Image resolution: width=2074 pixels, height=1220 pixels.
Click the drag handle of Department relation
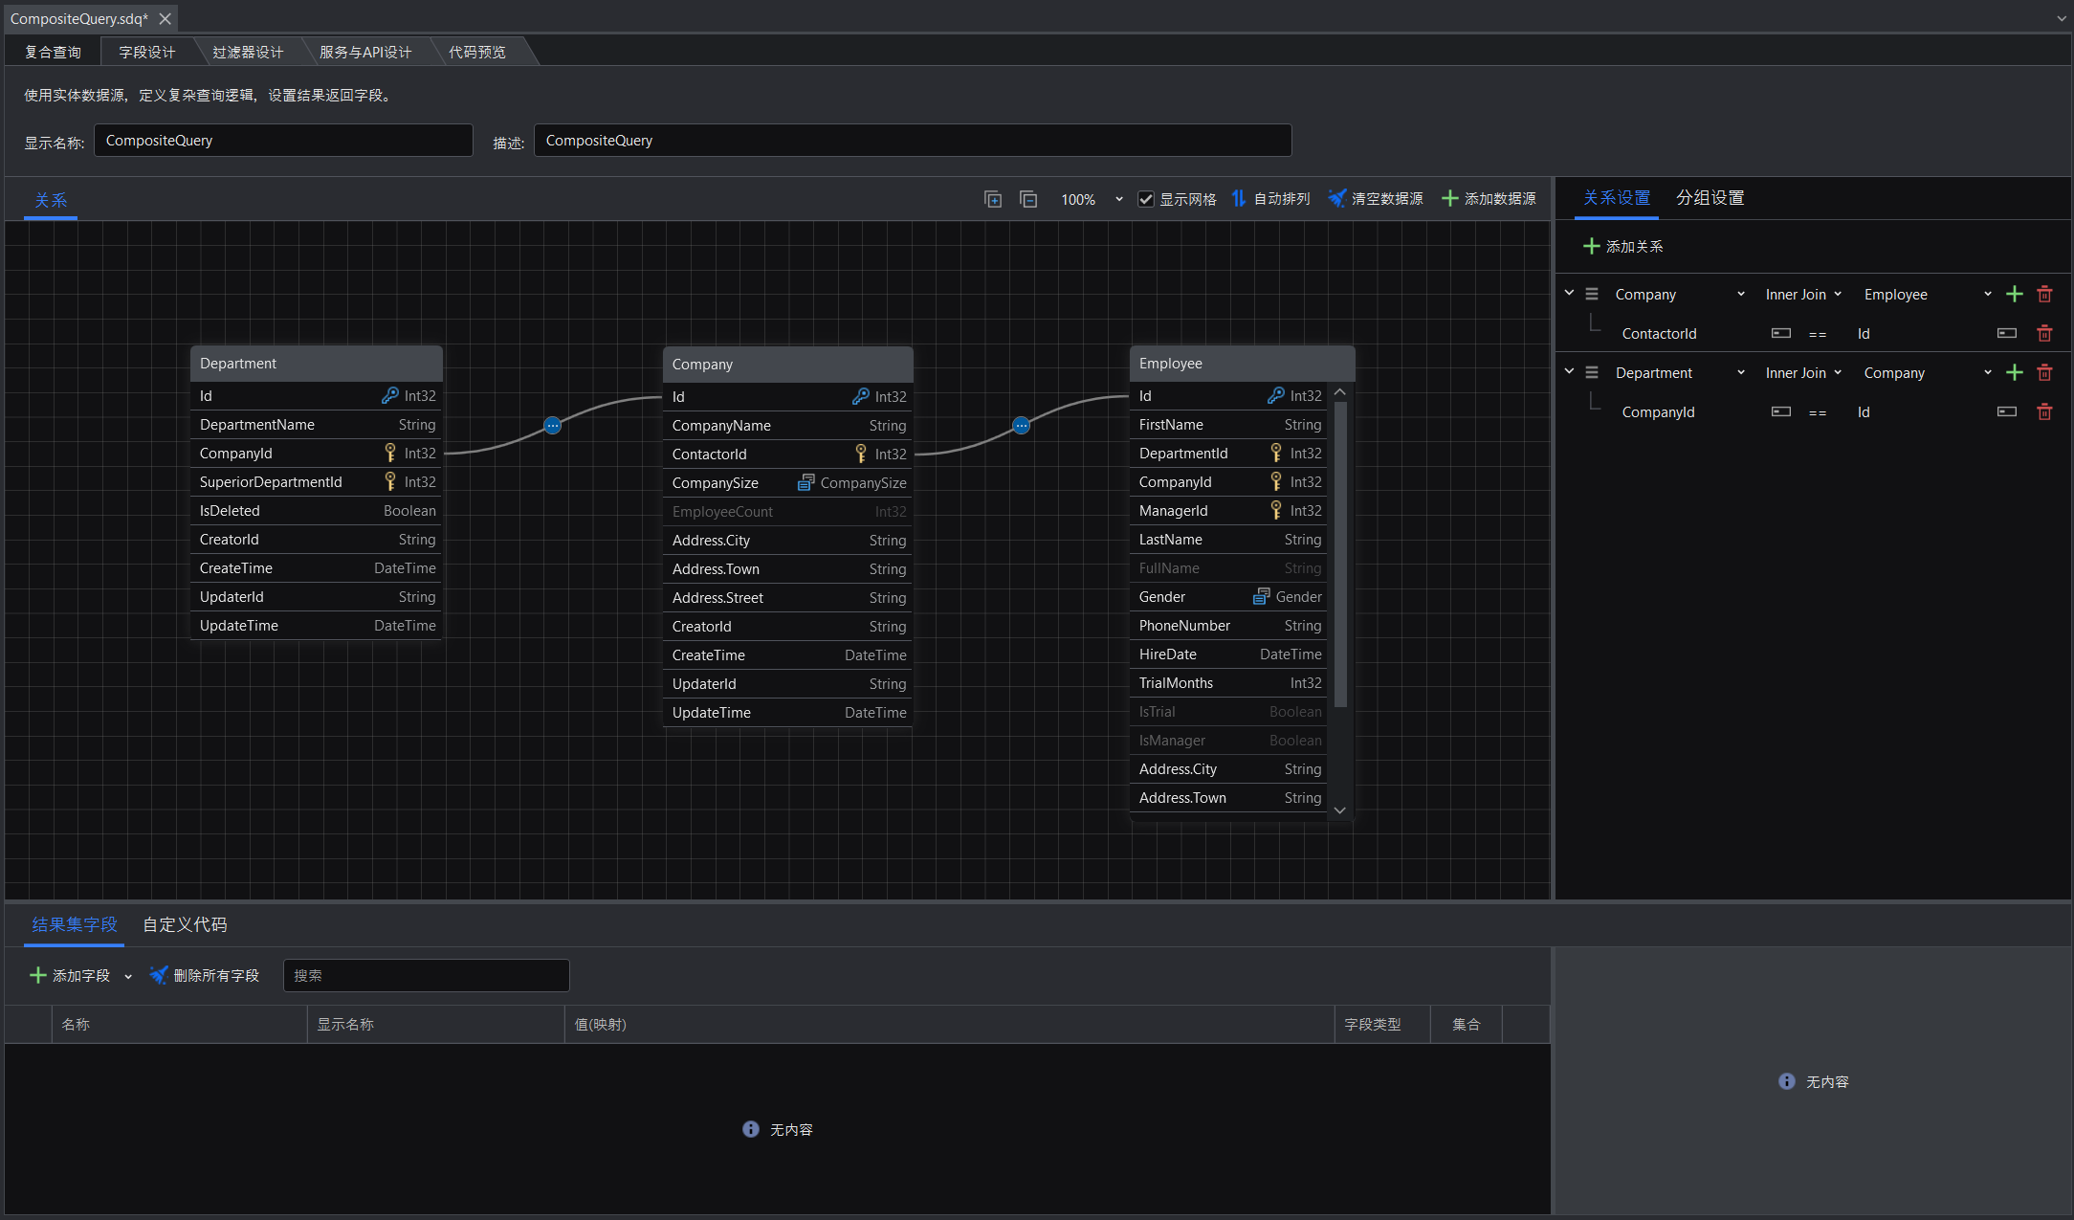tap(1592, 373)
